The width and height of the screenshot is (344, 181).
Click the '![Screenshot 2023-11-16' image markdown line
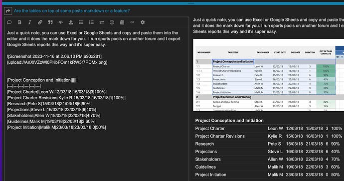click(54, 56)
